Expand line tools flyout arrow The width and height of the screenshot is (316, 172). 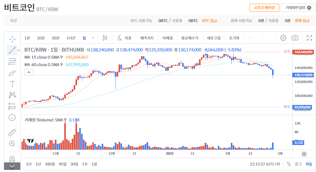[19, 50]
